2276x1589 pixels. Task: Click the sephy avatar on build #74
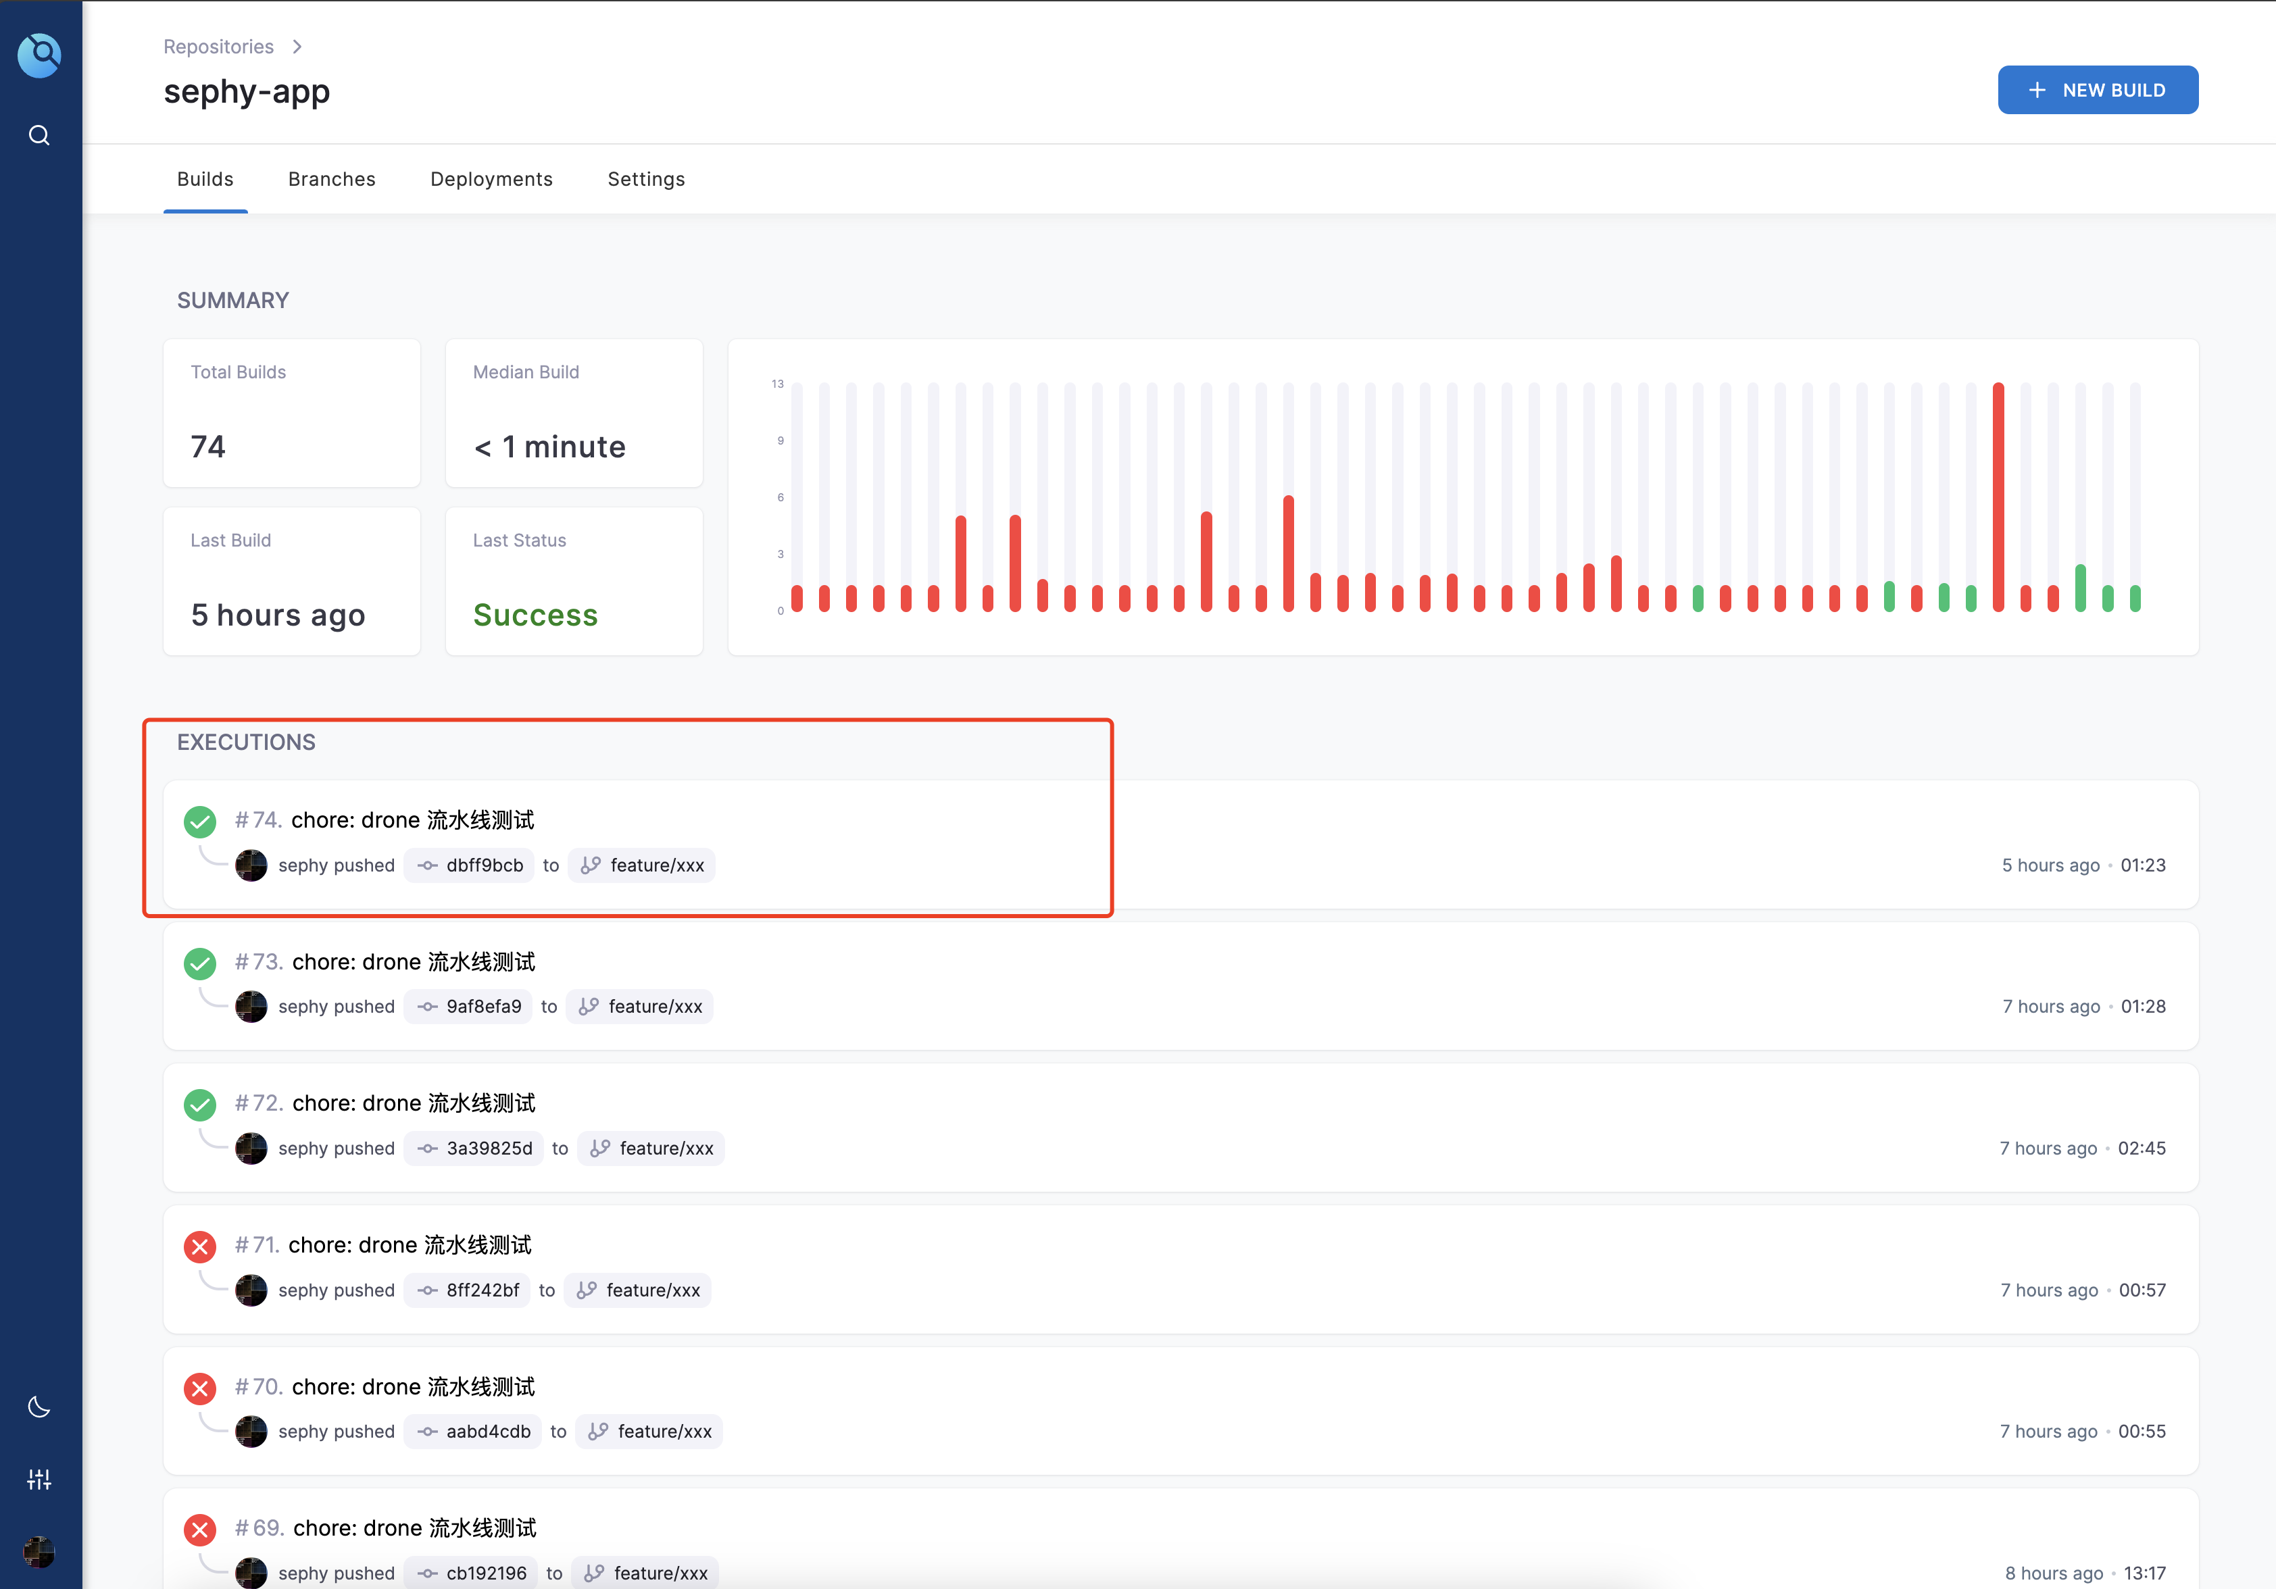pyautogui.click(x=252, y=865)
